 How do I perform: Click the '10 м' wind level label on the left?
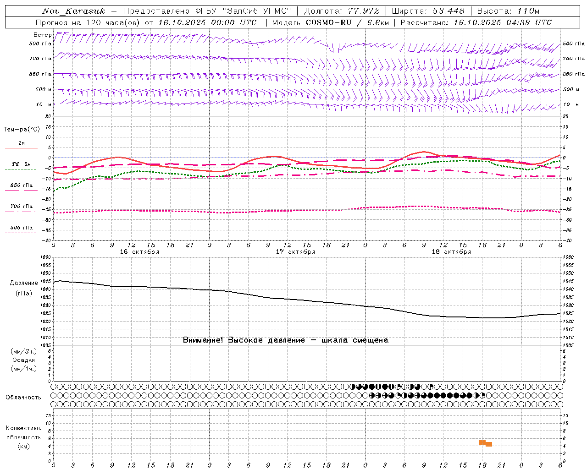coord(44,104)
